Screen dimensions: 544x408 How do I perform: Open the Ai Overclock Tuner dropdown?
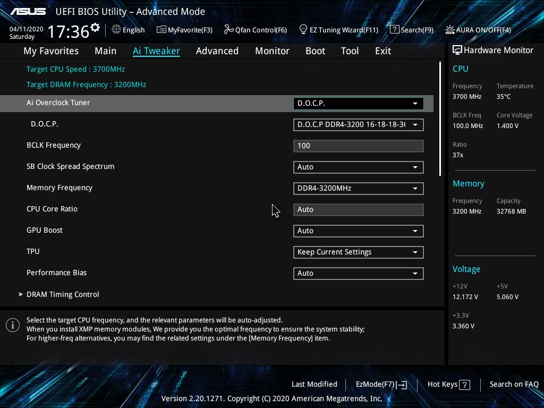tap(359, 104)
